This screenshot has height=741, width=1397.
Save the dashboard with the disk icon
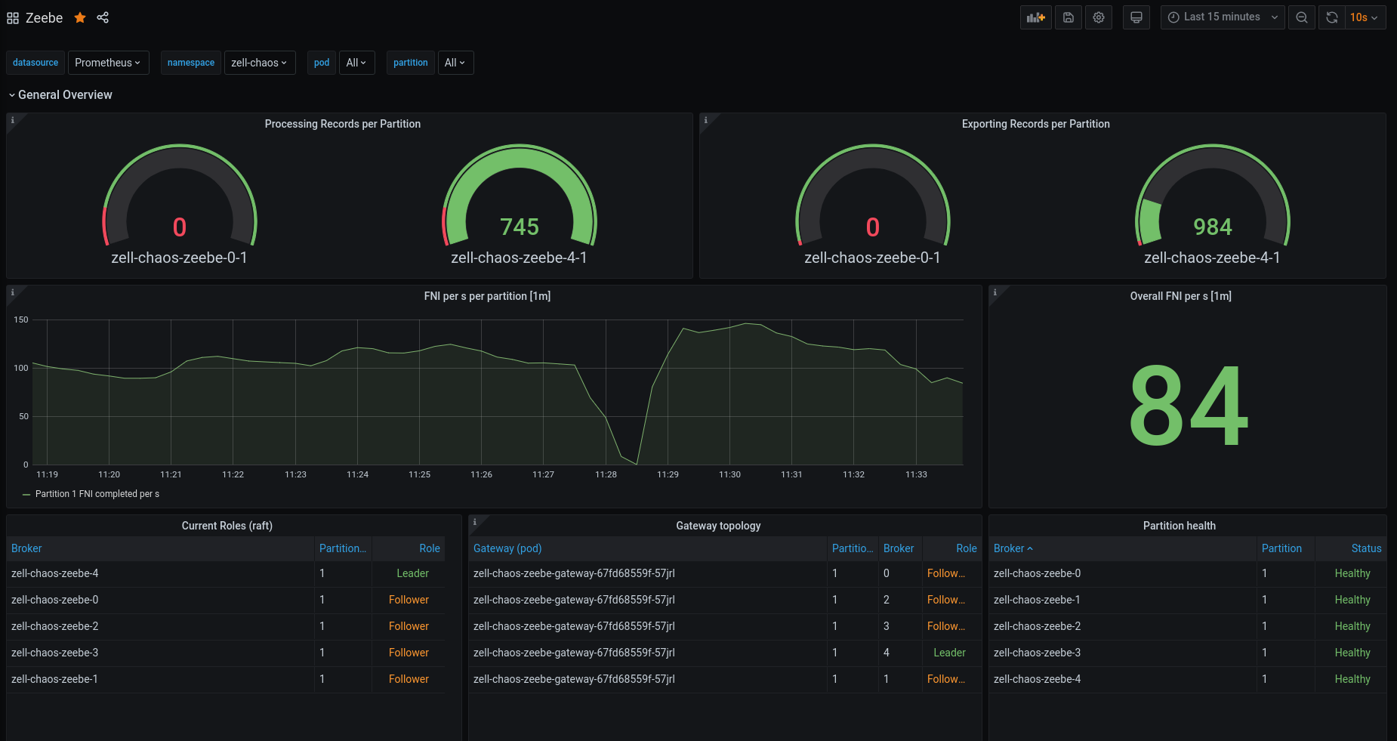(1069, 17)
